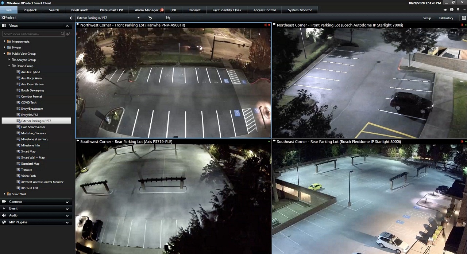
Task: Expand the MIP Plug-ins section chevron
Action: pyautogui.click(x=67, y=222)
